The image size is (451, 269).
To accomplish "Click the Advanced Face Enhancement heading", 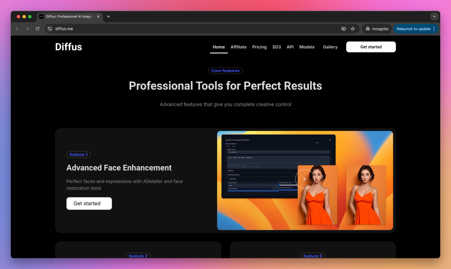I will tap(119, 168).
